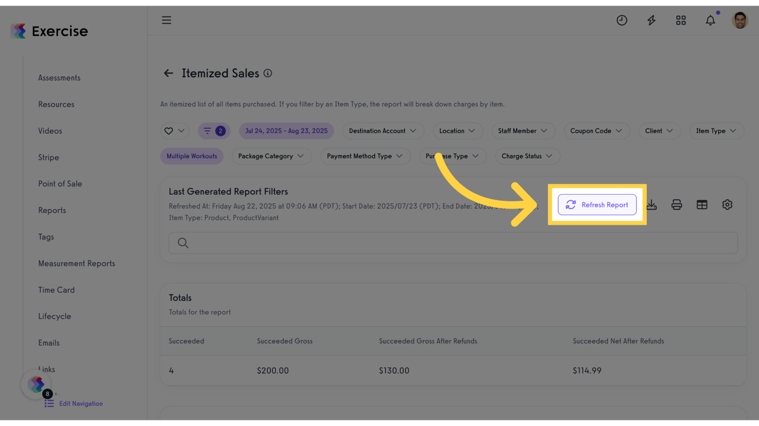The width and height of the screenshot is (759, 426).
Task: Click the table columns layout icon
Action: (702, 205)
